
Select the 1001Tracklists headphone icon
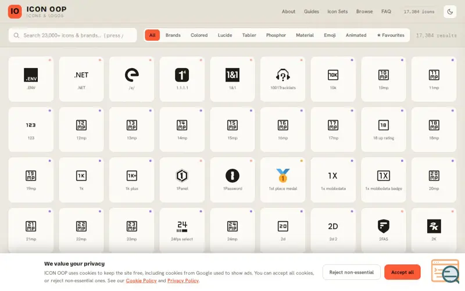[x=283, y=79]
